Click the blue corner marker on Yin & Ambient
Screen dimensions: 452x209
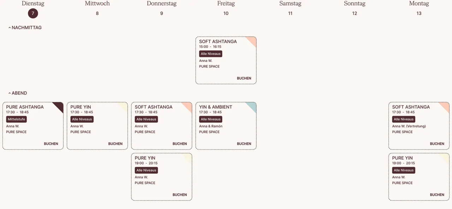coord(252,106)
